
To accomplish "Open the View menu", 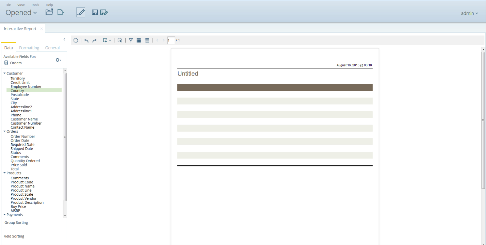I will click(21, 5).
